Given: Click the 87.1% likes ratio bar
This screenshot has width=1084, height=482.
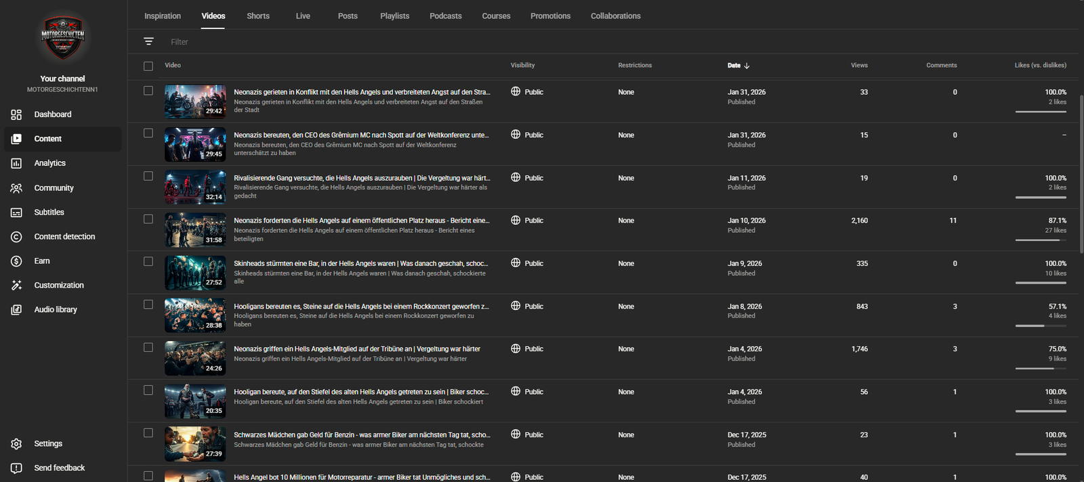Looking at the screenshot, I should [1041, 240].
